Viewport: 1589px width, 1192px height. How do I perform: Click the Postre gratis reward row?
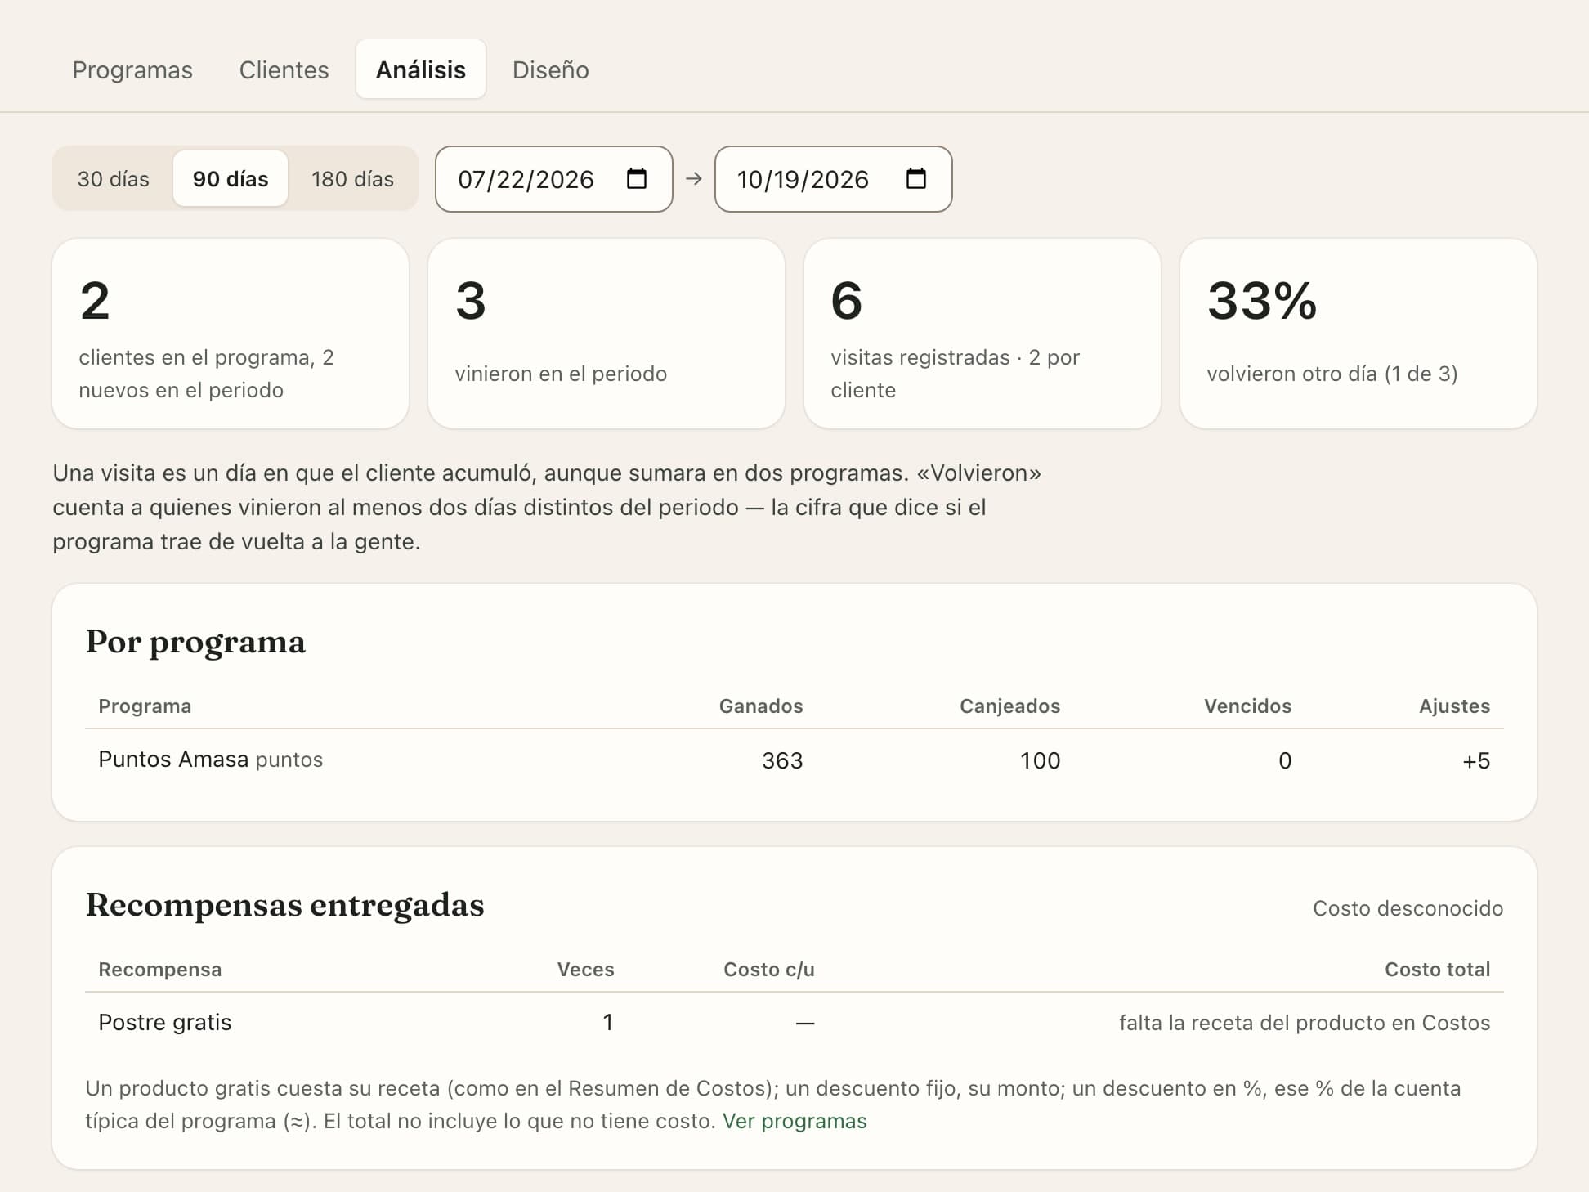pyautogui.click(x=794, y=1023)
